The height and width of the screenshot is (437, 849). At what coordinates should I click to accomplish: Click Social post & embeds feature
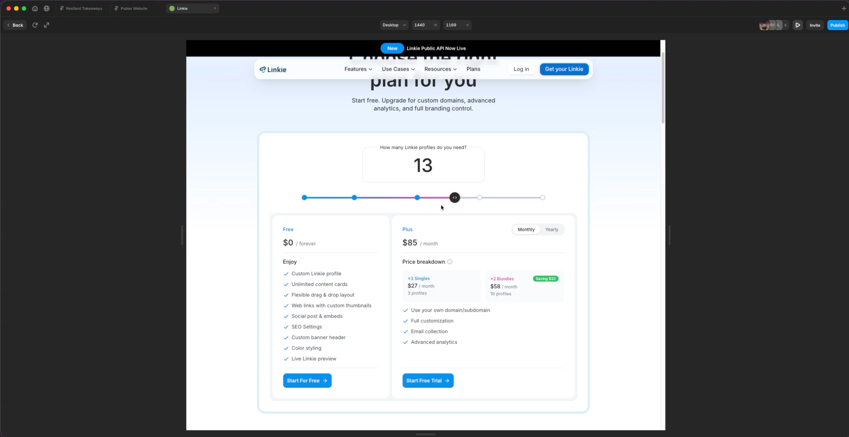click(317, 316)
